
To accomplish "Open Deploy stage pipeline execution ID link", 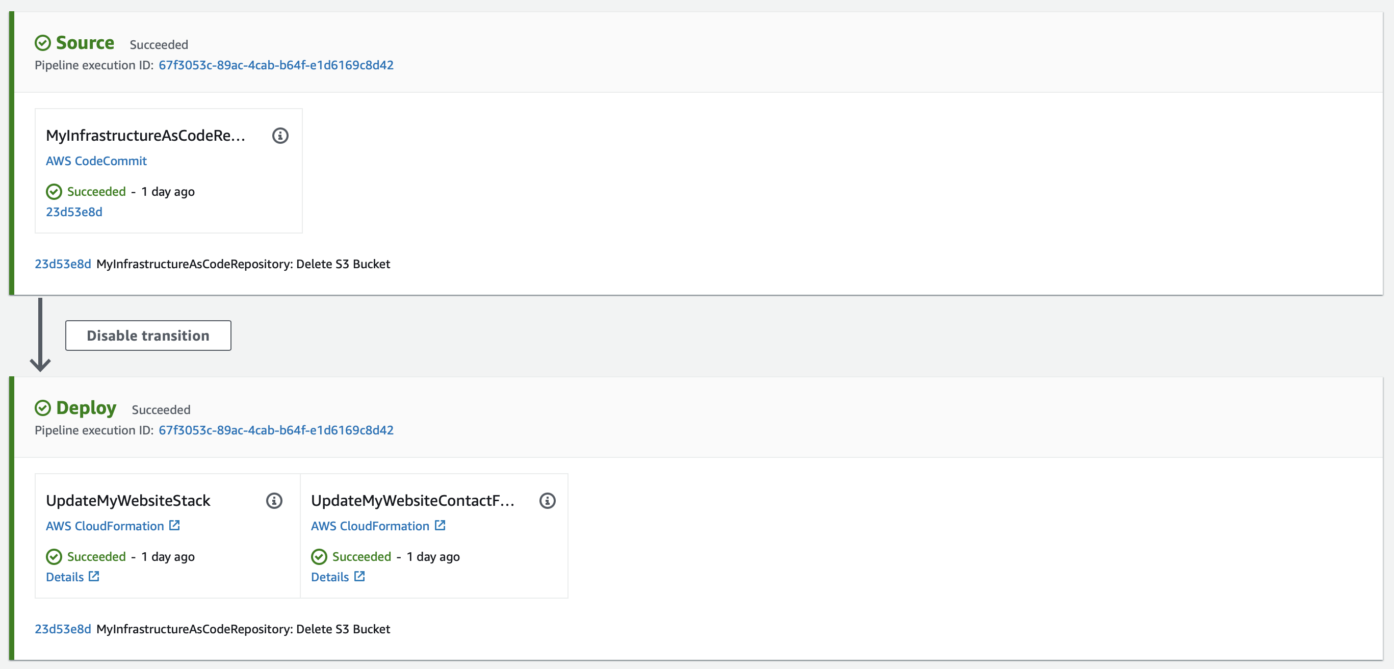I will [276, 430].
